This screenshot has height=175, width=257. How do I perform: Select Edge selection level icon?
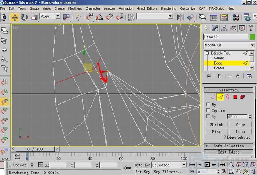(x=220, y=97)
